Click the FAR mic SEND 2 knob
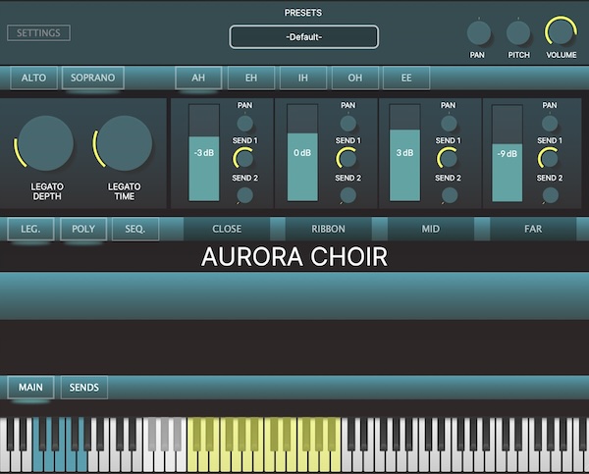Image resolution: width=589 pixels, height=474 pixels. point(551,195)
